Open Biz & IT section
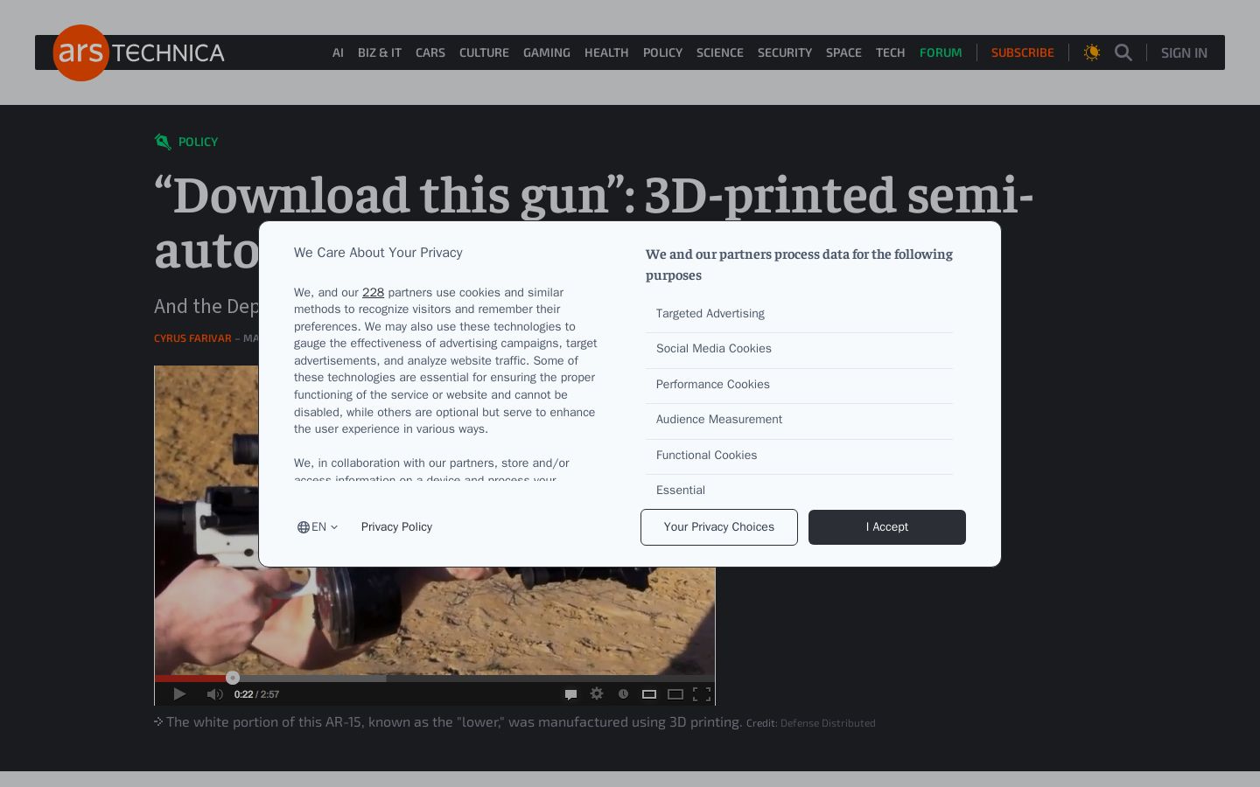1260x787 pixels. [380, 52]
